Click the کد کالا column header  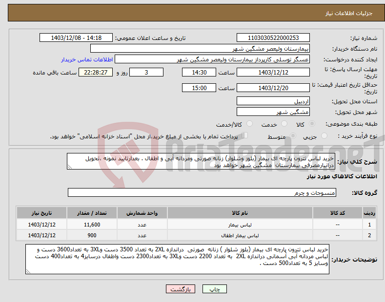click(x=338, y=213)
